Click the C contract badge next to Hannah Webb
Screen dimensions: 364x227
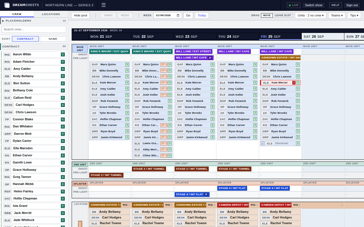pos(63,184)
